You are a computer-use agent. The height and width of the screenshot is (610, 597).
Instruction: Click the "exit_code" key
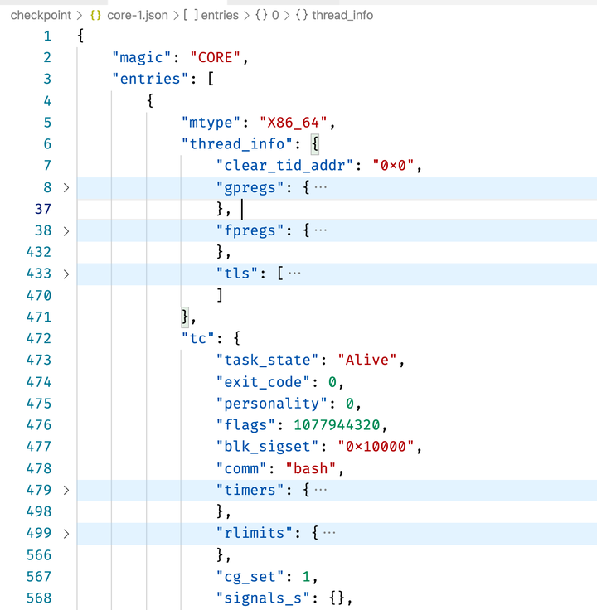tap(263, 382)
